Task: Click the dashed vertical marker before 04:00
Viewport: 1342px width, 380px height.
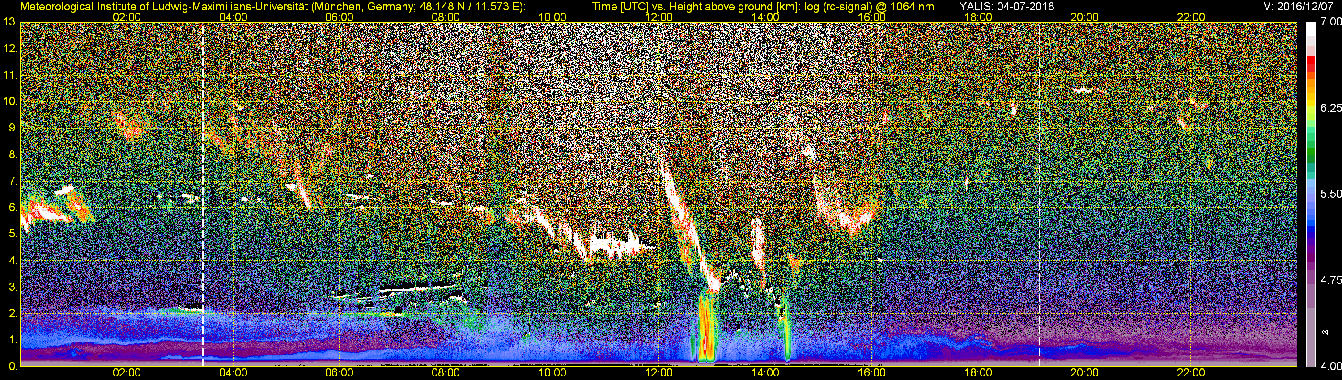Action: (203, 194)
